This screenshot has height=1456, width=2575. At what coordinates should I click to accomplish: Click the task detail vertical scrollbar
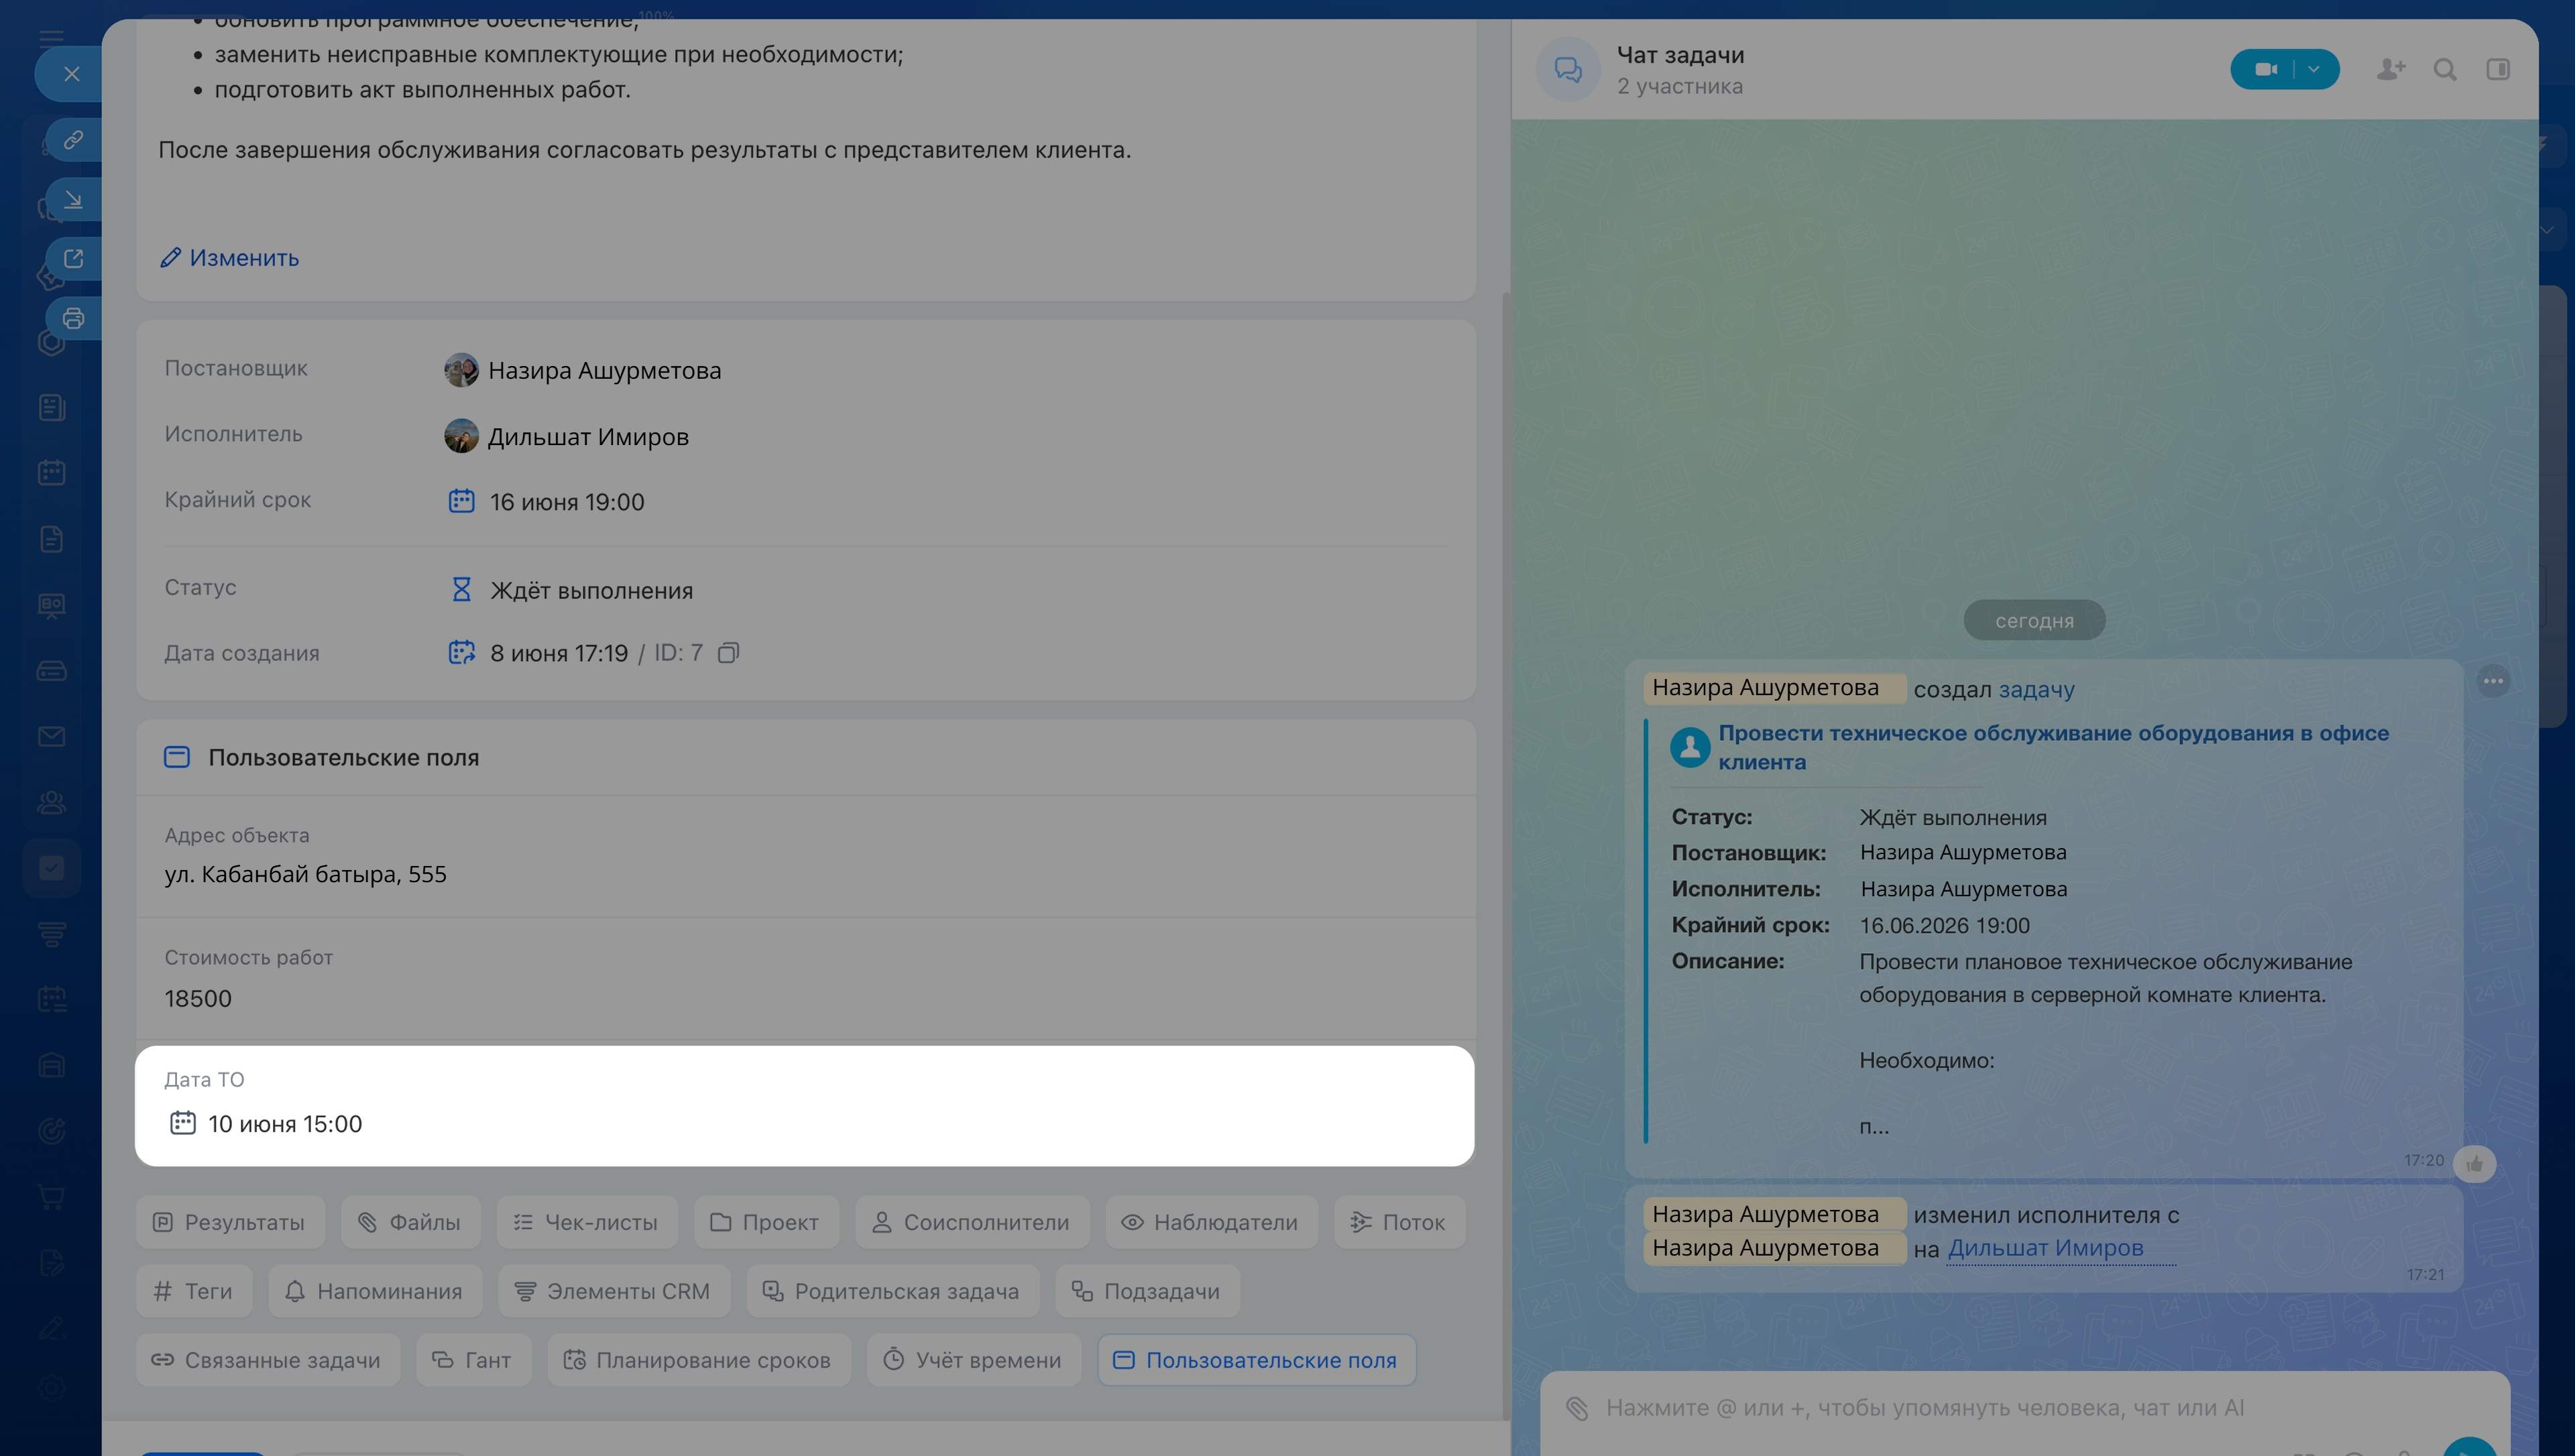(x=1506, y=850)
